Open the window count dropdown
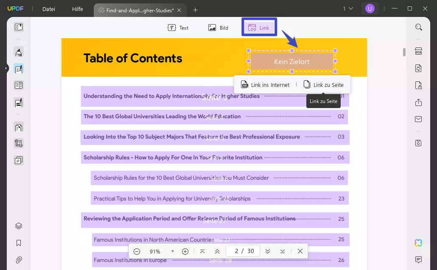This screenshot has width=437, height=270. [x=348, y=8]
